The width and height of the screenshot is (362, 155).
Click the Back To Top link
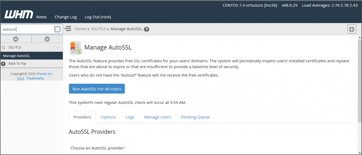(17, 64)
